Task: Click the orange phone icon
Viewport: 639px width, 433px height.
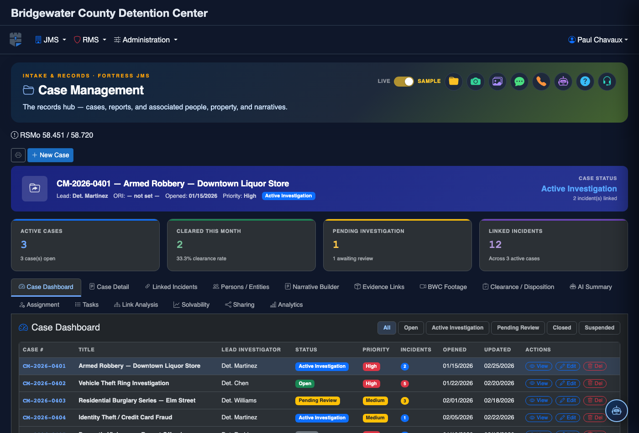Action: click(x=541, y=82)
